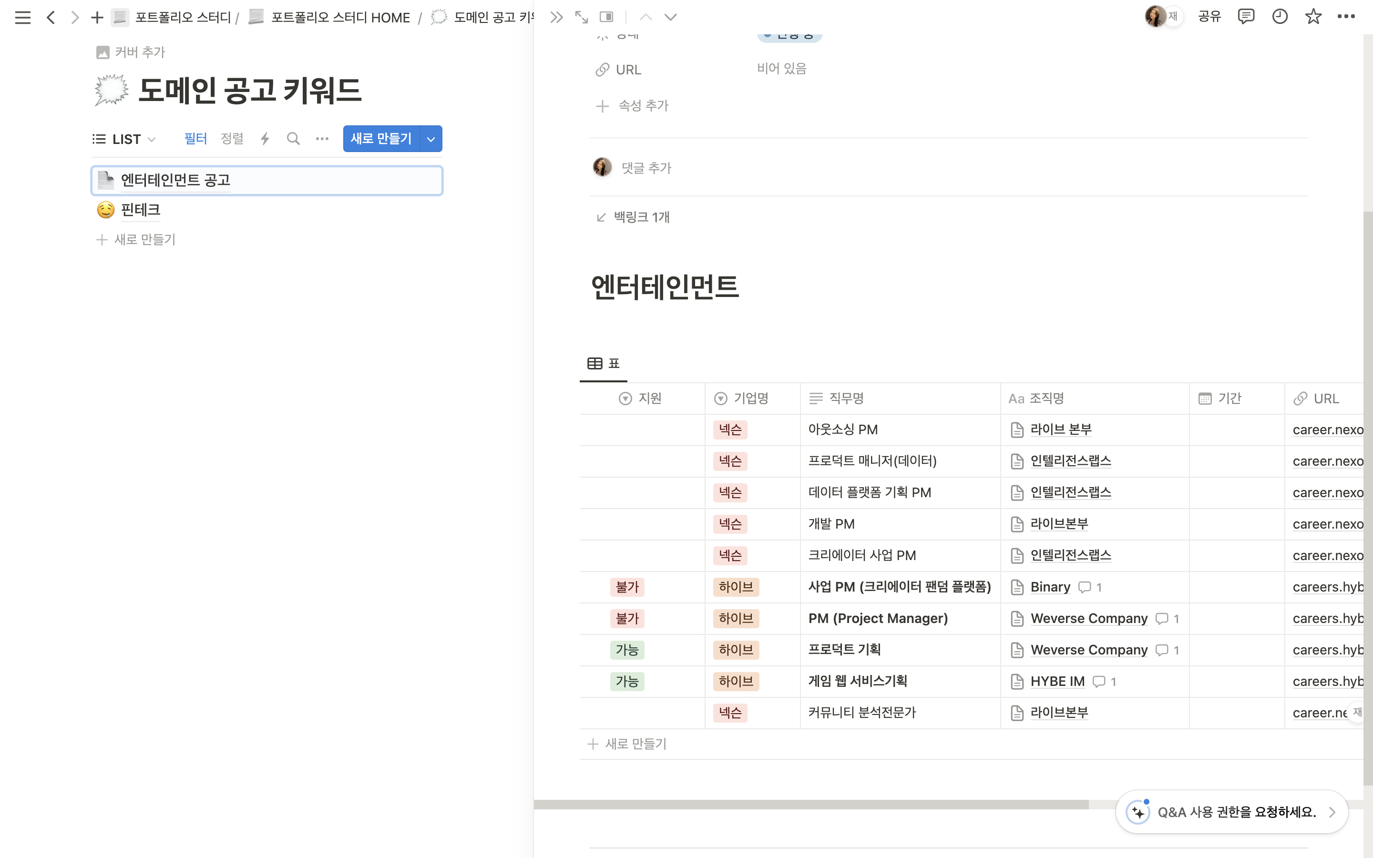This screenshot has height=858, width=1373.
Task: Switch peek mode layout icon
Action: coord(606,17)
